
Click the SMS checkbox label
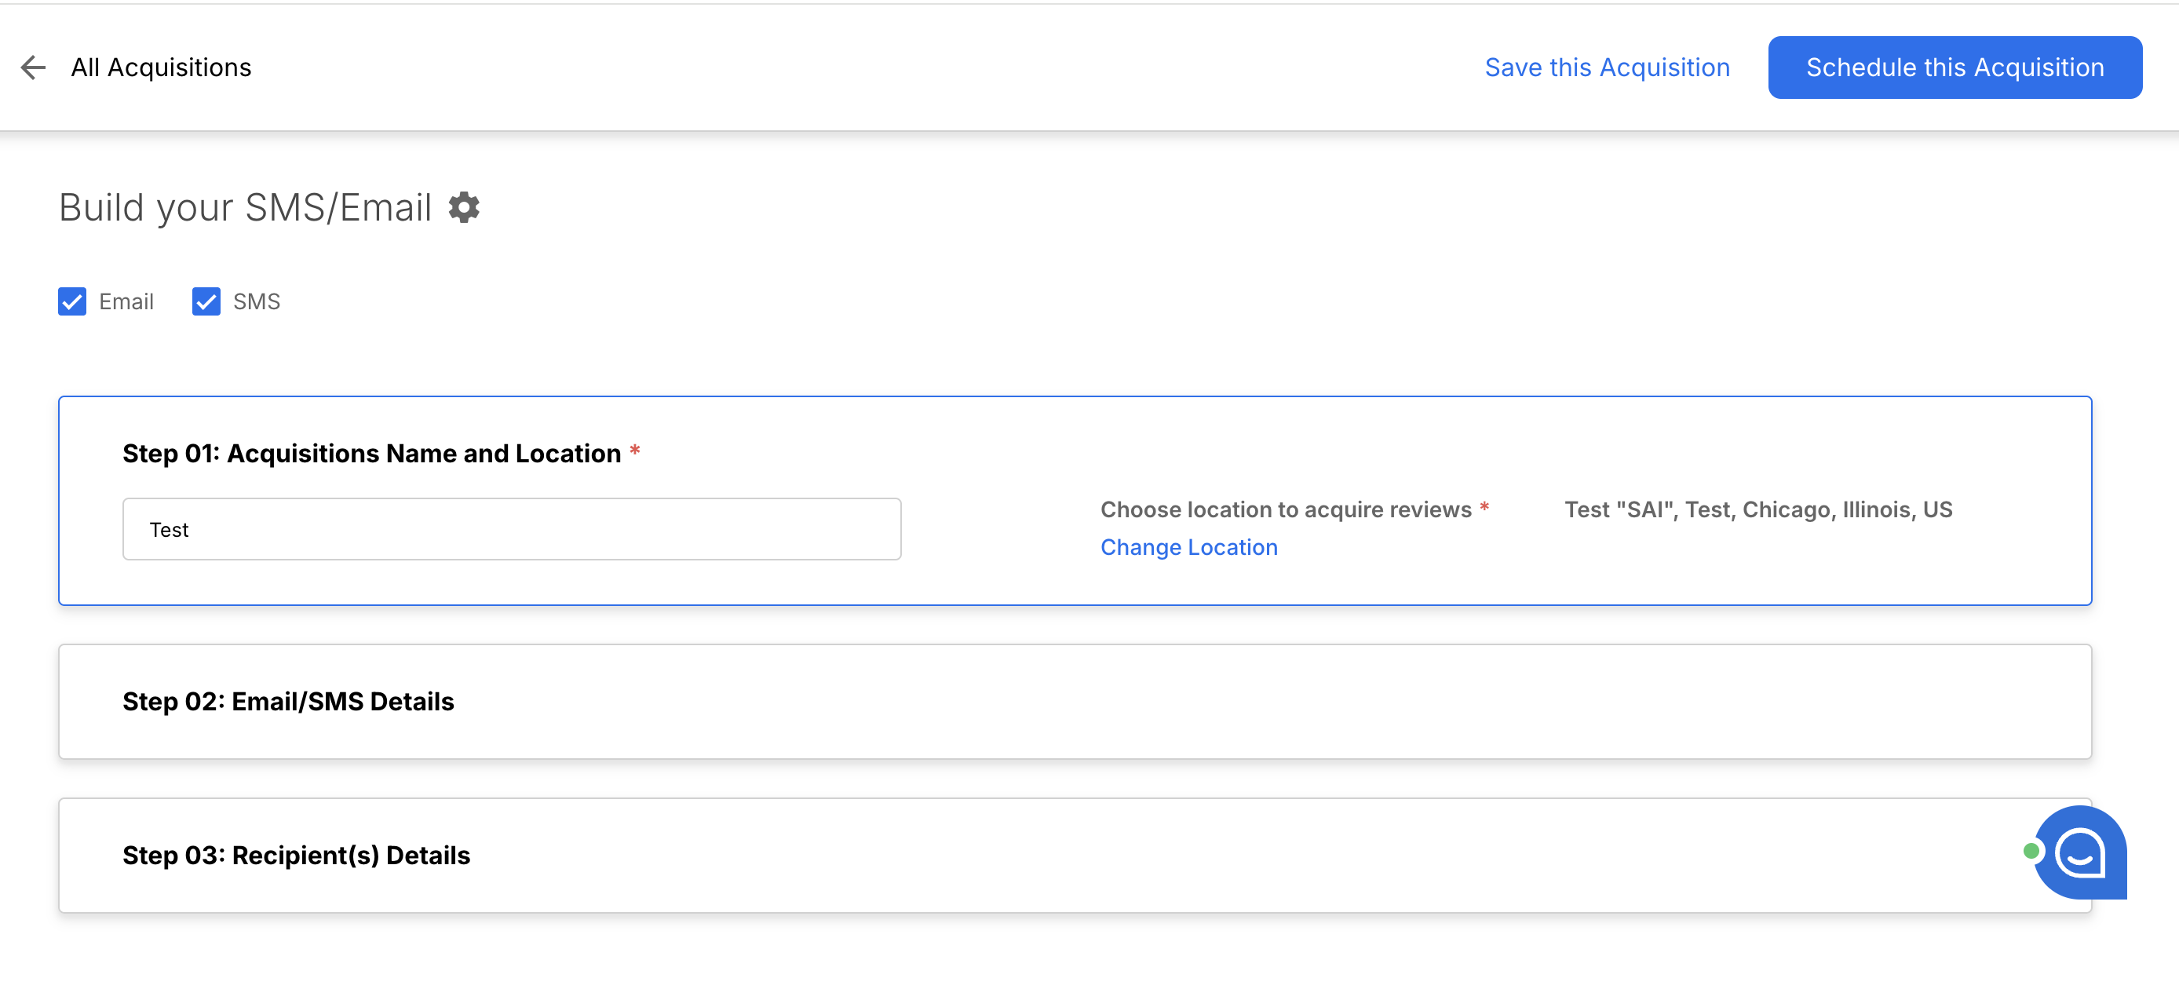[x=257, y=301]
